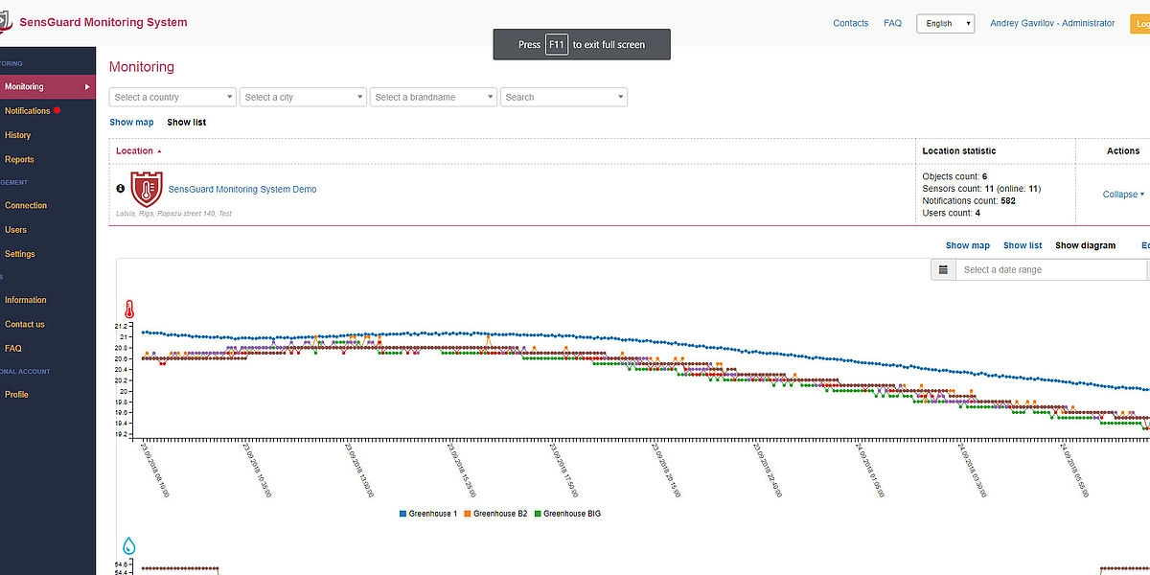Screen dimensions: 1150x575
Task: Click the red castle thermometer location logo
Action: click(x=147, y=190)
